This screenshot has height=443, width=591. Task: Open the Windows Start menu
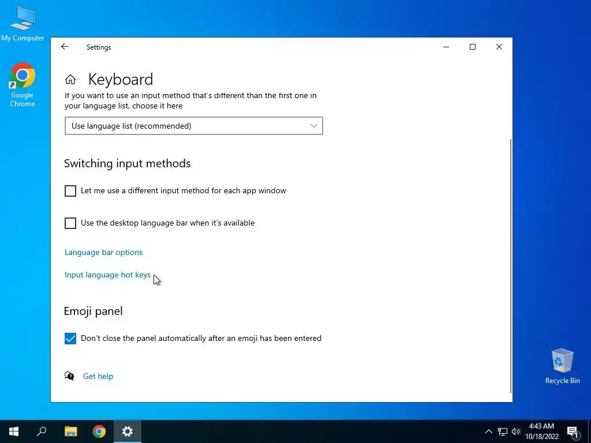point(14,431)
